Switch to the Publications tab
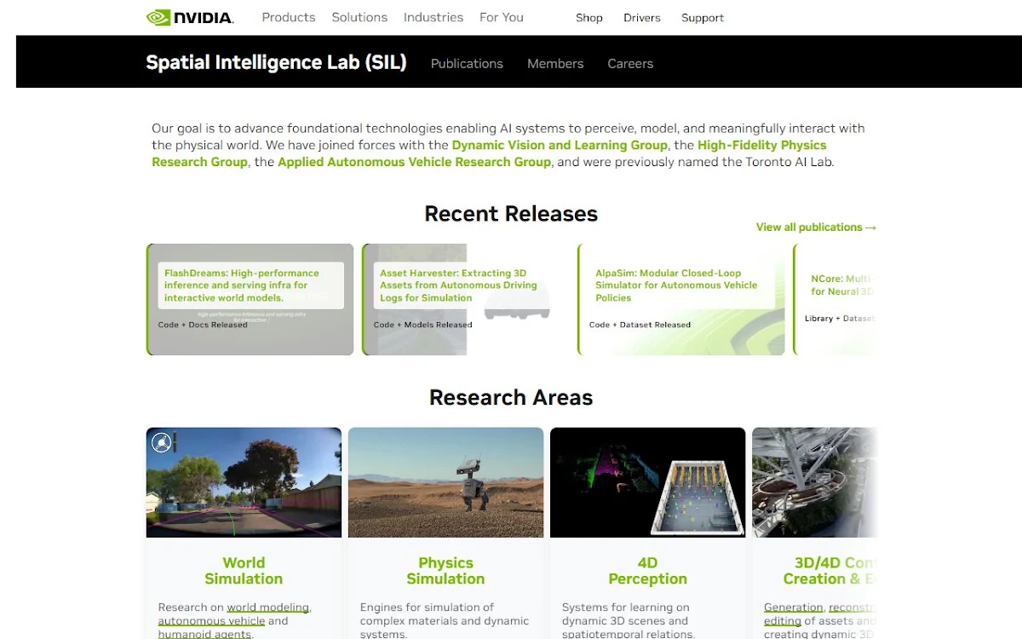The height and width of the screenshot is (639, 1022). (467, 64)
